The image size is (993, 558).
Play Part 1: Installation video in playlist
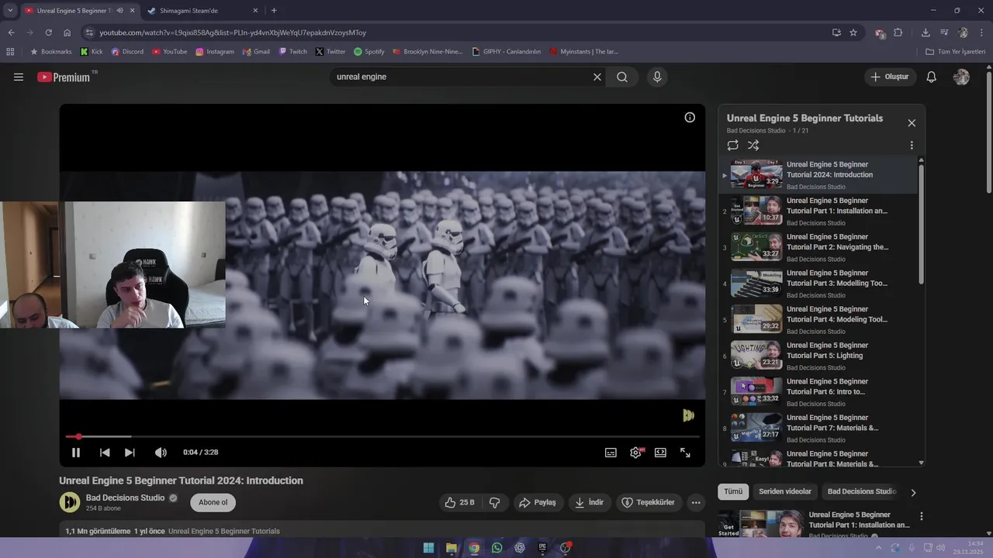click(818, 211)
